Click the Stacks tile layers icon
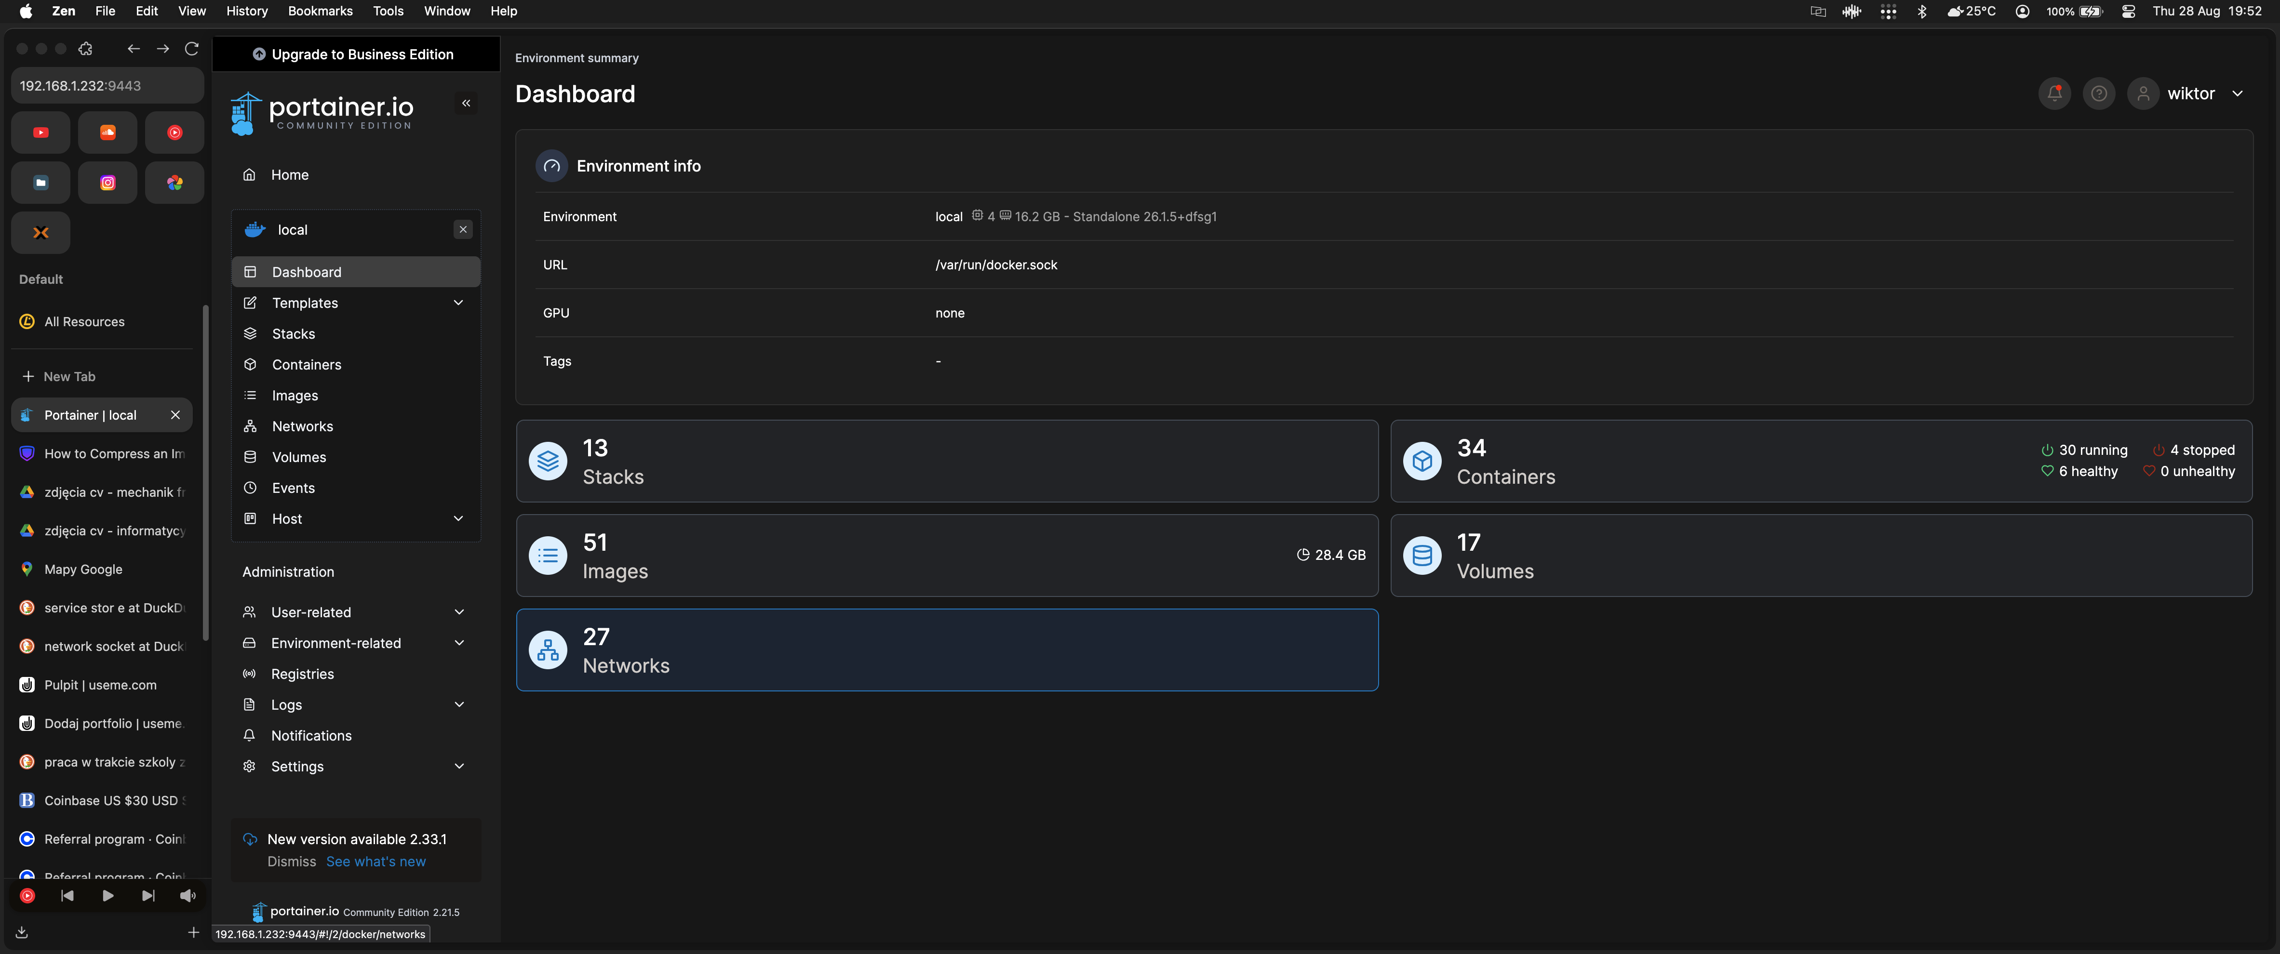 (548, 461)
